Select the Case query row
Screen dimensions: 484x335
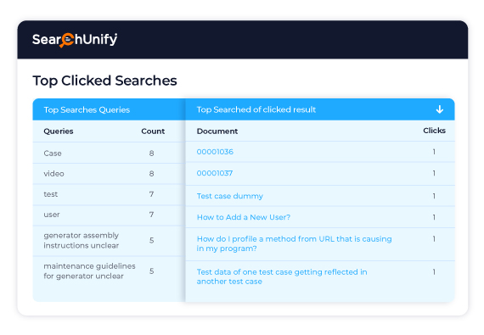(x=109, y=154)
